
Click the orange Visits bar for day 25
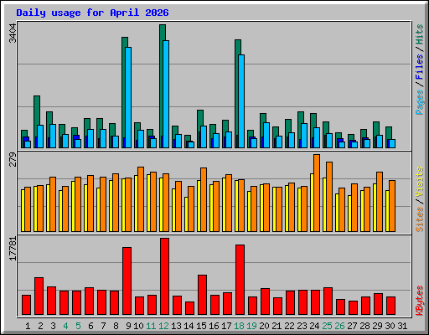click(x=329, y=197)
